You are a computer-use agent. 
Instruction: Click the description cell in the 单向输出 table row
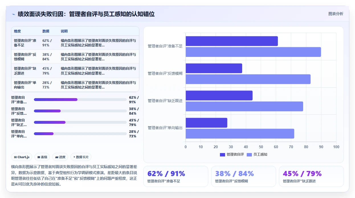click(98, 85)
